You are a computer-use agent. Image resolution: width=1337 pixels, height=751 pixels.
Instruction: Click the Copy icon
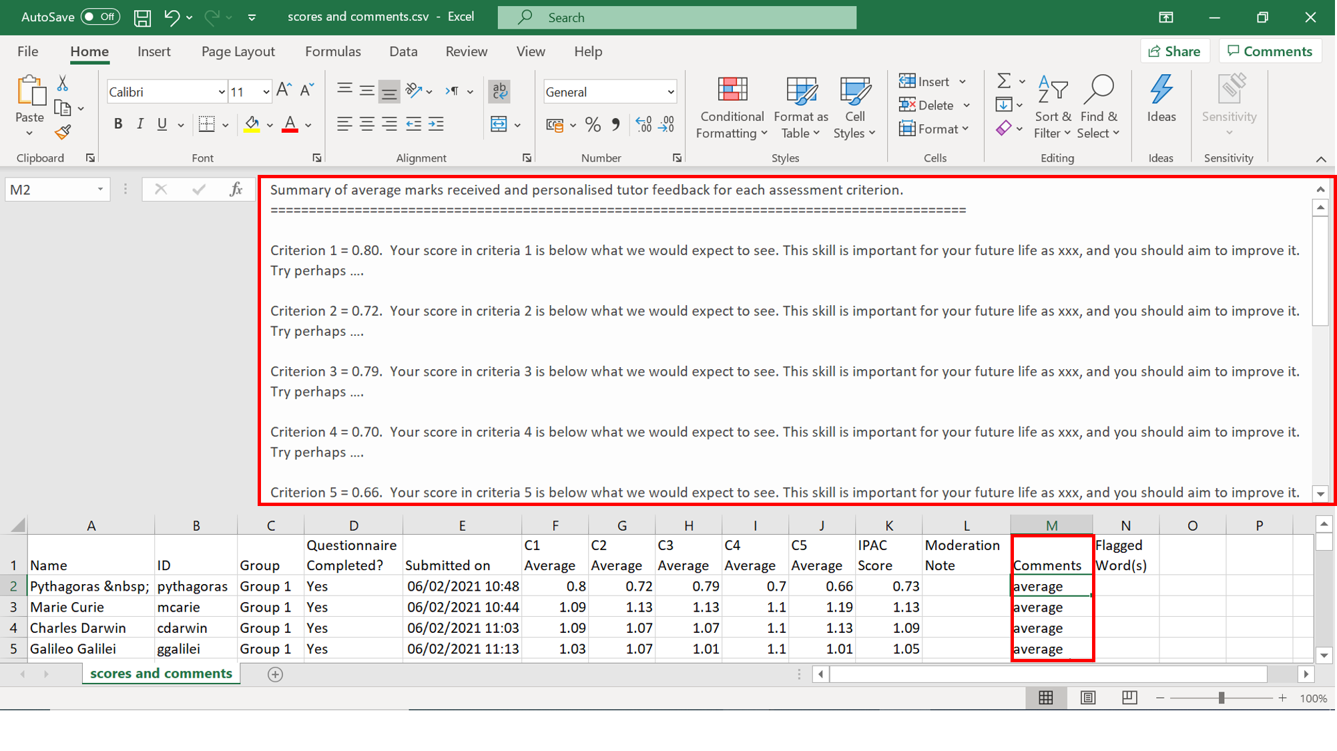tap(62, 107)
